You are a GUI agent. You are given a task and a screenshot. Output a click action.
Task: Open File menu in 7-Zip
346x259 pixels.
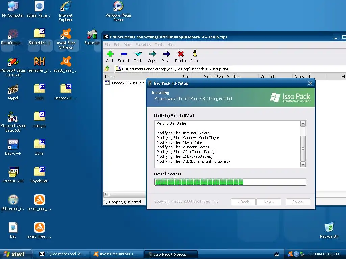pos(107,45)
